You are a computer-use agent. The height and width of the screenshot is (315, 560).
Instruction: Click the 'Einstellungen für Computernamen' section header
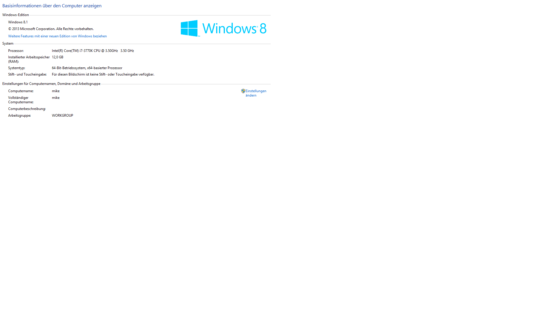[51, 84]
